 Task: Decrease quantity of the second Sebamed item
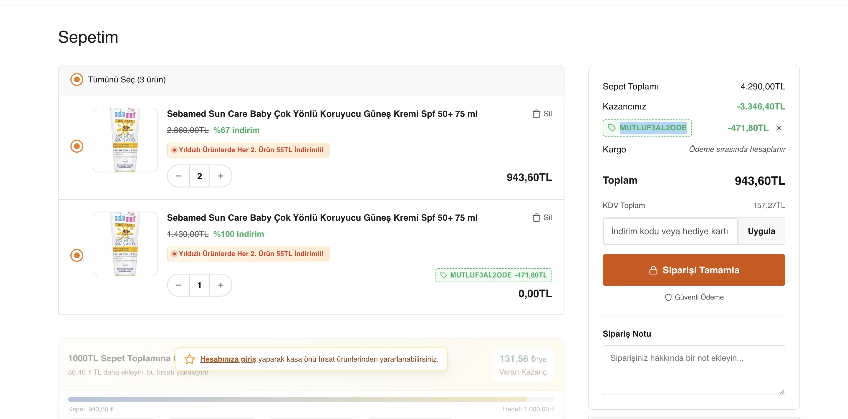click(178, 285)
